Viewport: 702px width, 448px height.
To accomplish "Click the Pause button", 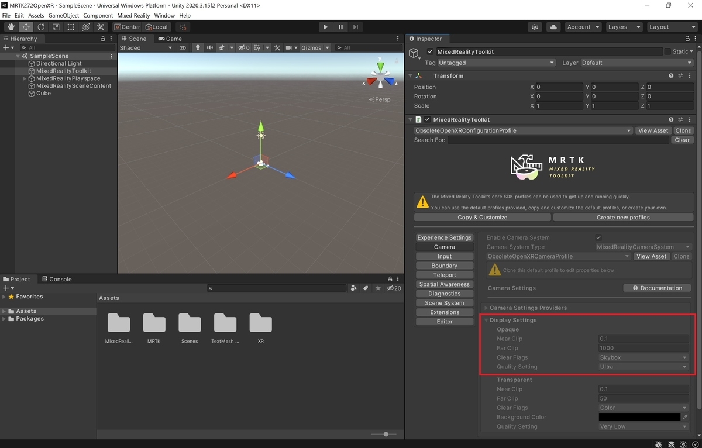I will click(x=340, y=27).
